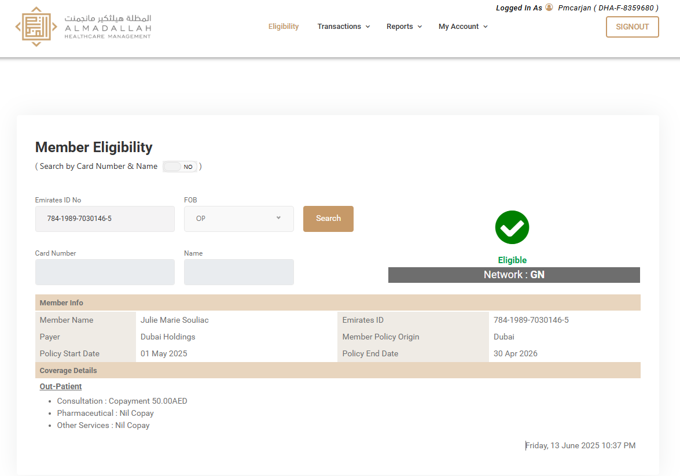
Task: Click the Policy End Date value 30 Apr 2026
Action: (515, 353)
